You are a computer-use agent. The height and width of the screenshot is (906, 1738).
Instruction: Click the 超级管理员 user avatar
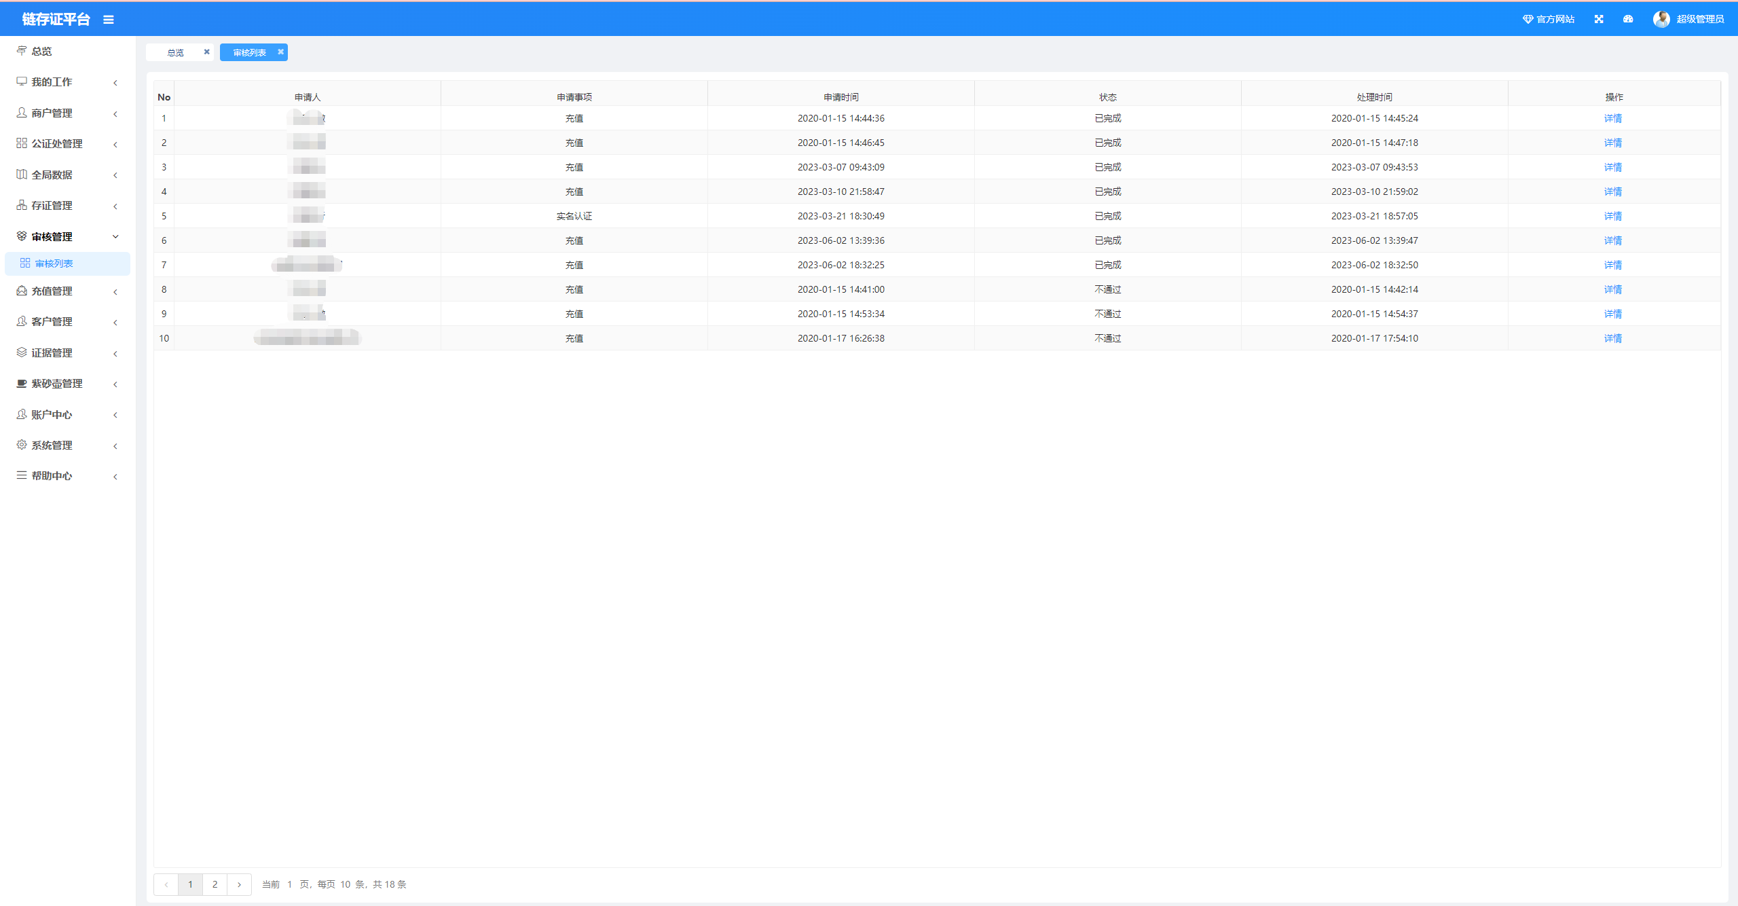[x=1661, y=19]
